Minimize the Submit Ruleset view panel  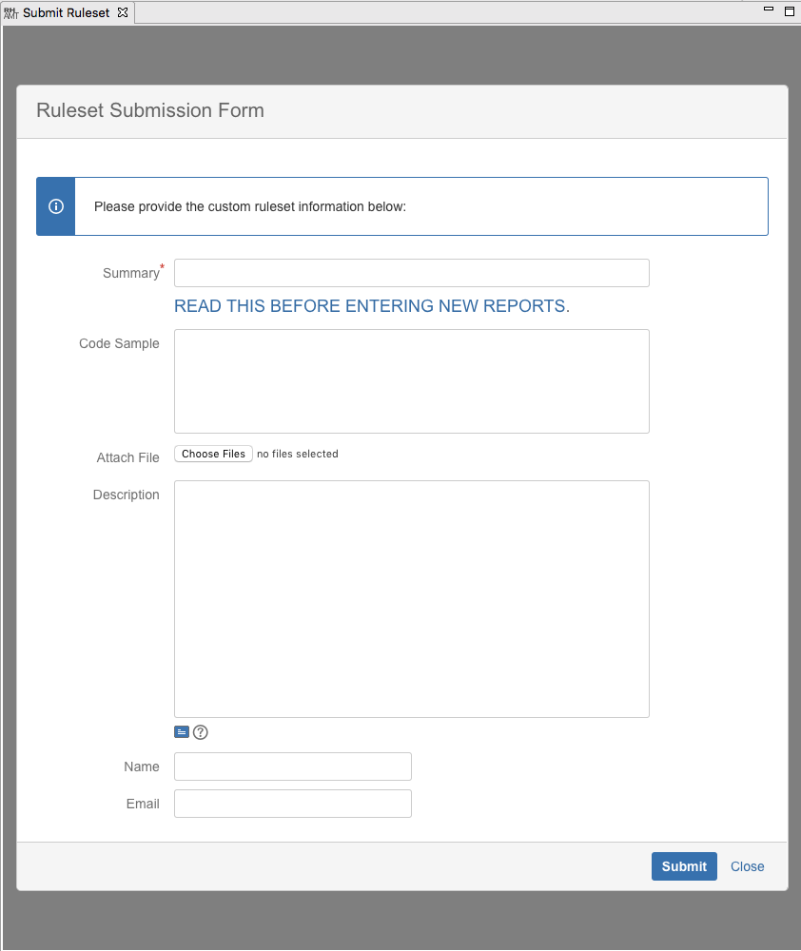pos(769,10)
